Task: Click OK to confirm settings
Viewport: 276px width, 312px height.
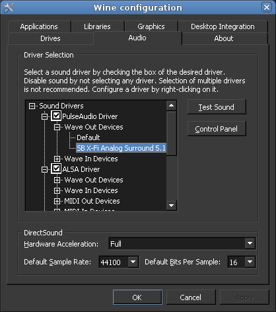Action: (x=137, y=297)
